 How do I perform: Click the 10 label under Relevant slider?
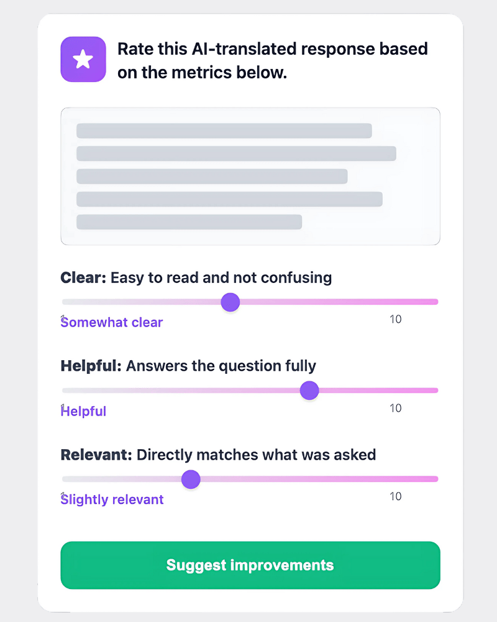click(396, 496)
